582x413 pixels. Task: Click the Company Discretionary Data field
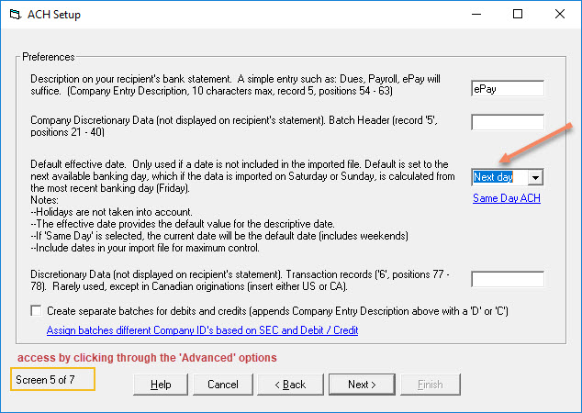pos(508,122)
